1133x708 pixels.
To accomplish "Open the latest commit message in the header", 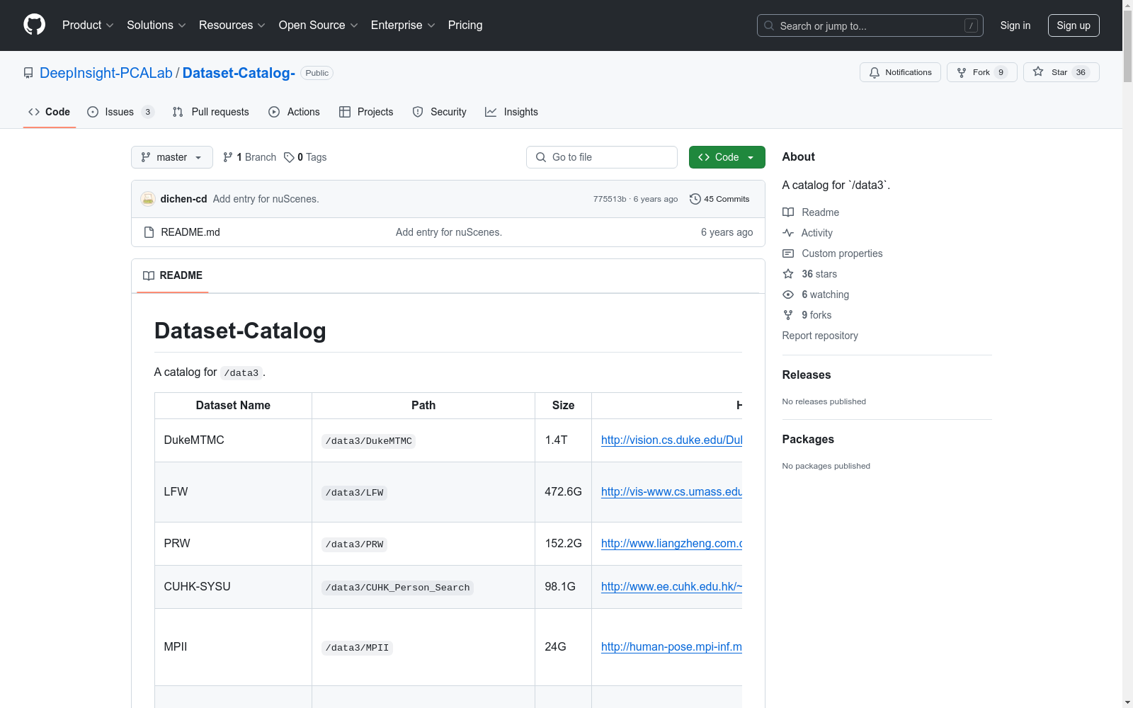I will pos(266,199).
